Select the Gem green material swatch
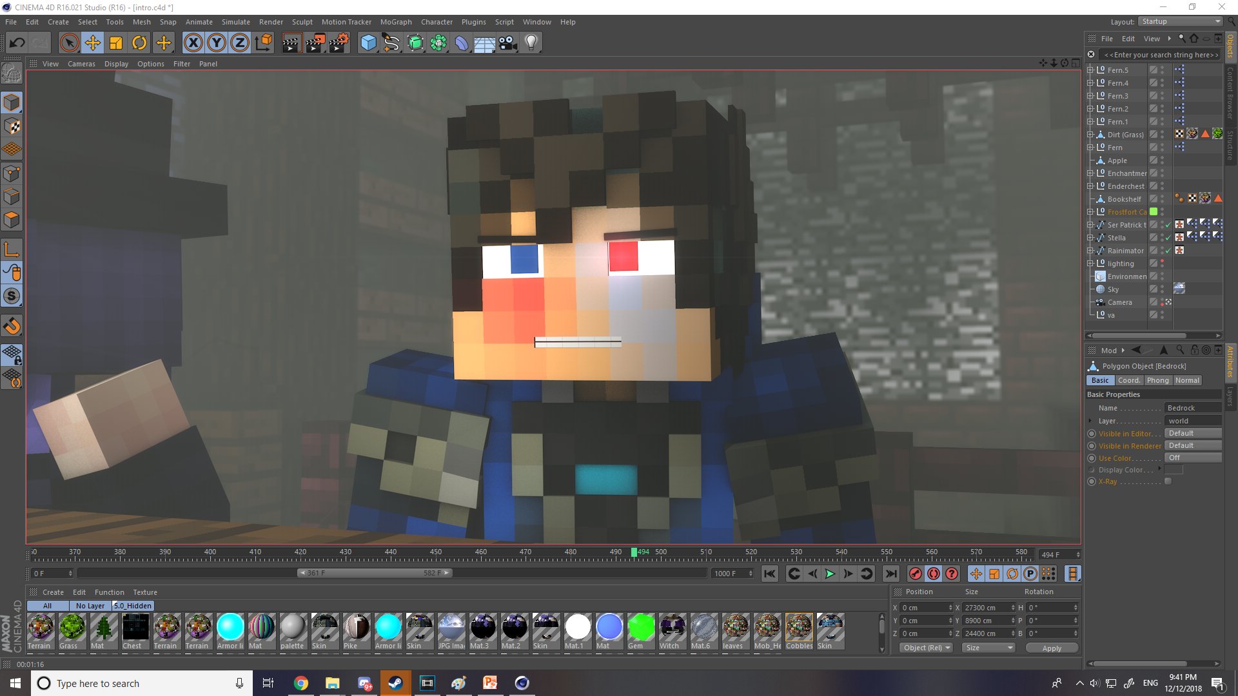The image size is (1238, 696). pyautogui.click(x=640, y=627)
